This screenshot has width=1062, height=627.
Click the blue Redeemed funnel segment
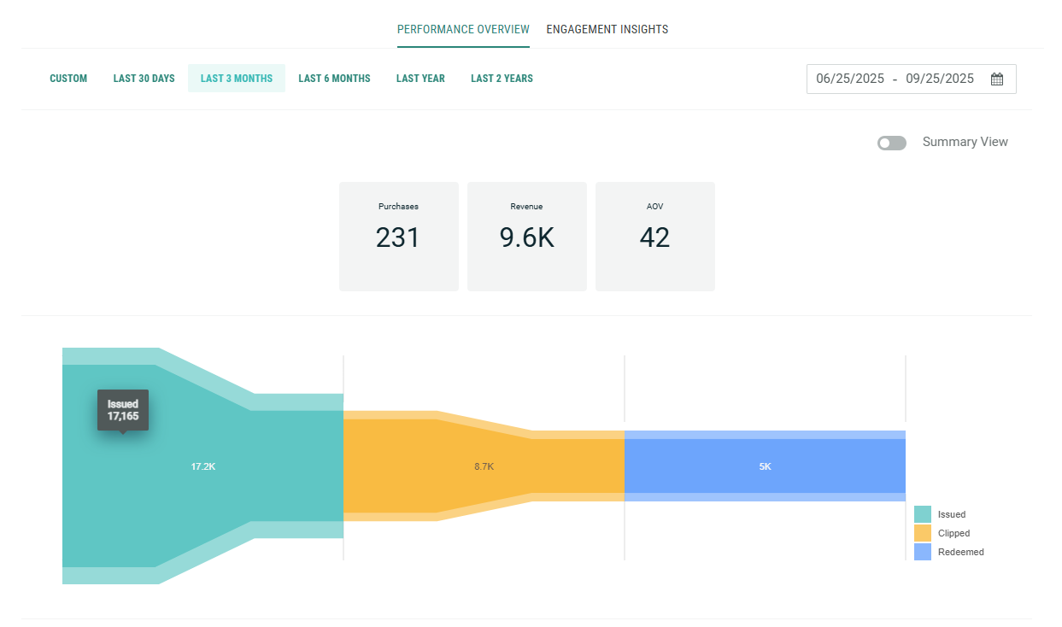[x=765, y=466]
